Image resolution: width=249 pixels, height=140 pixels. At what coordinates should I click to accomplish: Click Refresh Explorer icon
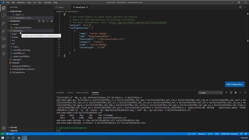pos(47,21)
